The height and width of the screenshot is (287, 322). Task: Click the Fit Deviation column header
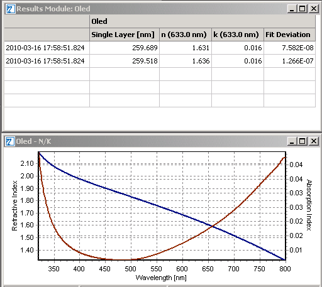point(289,35)
